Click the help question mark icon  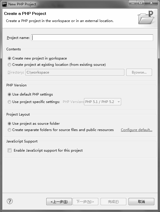point(10,201)
